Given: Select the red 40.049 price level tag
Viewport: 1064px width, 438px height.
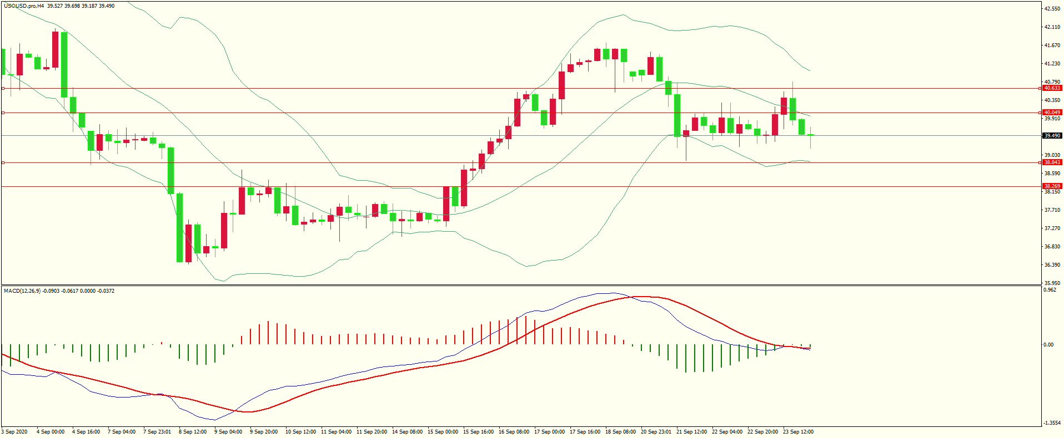Looking at the screenshot, I should coord(1052,113).
